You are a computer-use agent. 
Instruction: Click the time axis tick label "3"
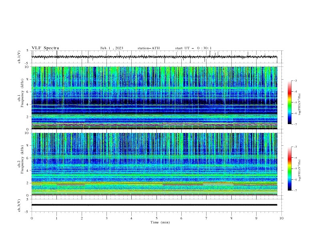point(106,218)
